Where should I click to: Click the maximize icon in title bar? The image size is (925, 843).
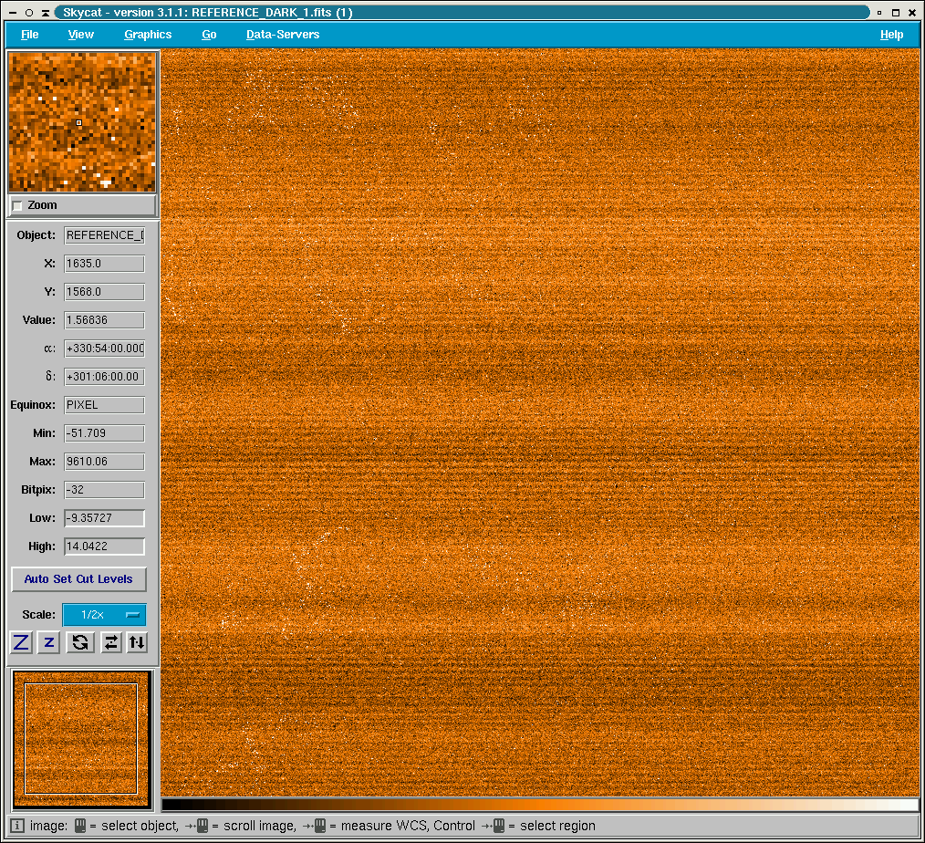(x=897, y=12)
